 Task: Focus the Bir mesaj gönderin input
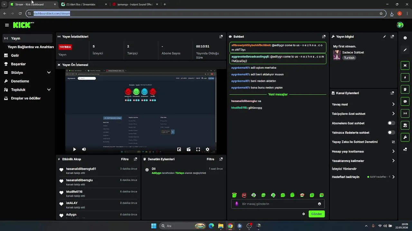(278, 204)
